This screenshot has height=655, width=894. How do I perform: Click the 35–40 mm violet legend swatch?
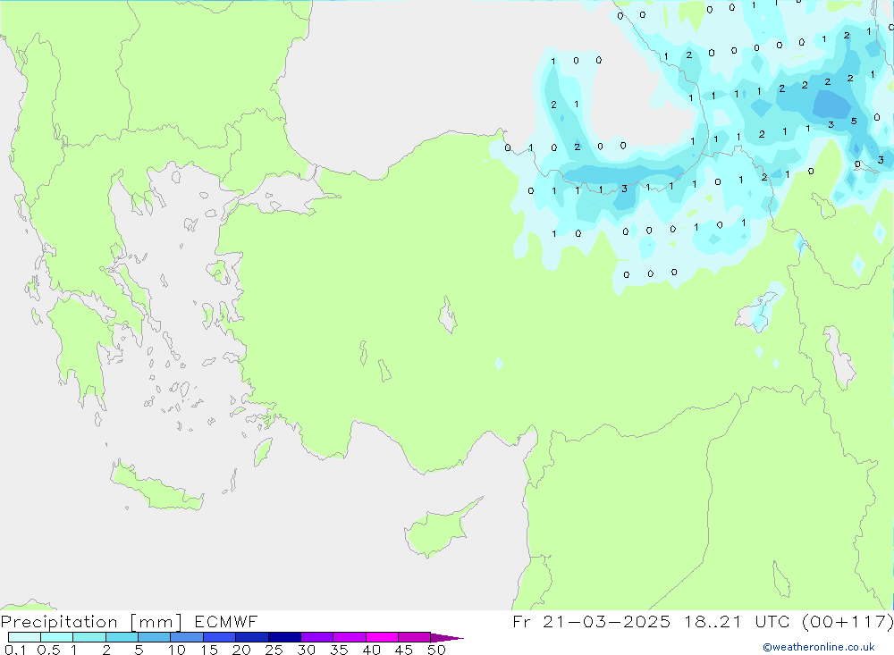350,637
